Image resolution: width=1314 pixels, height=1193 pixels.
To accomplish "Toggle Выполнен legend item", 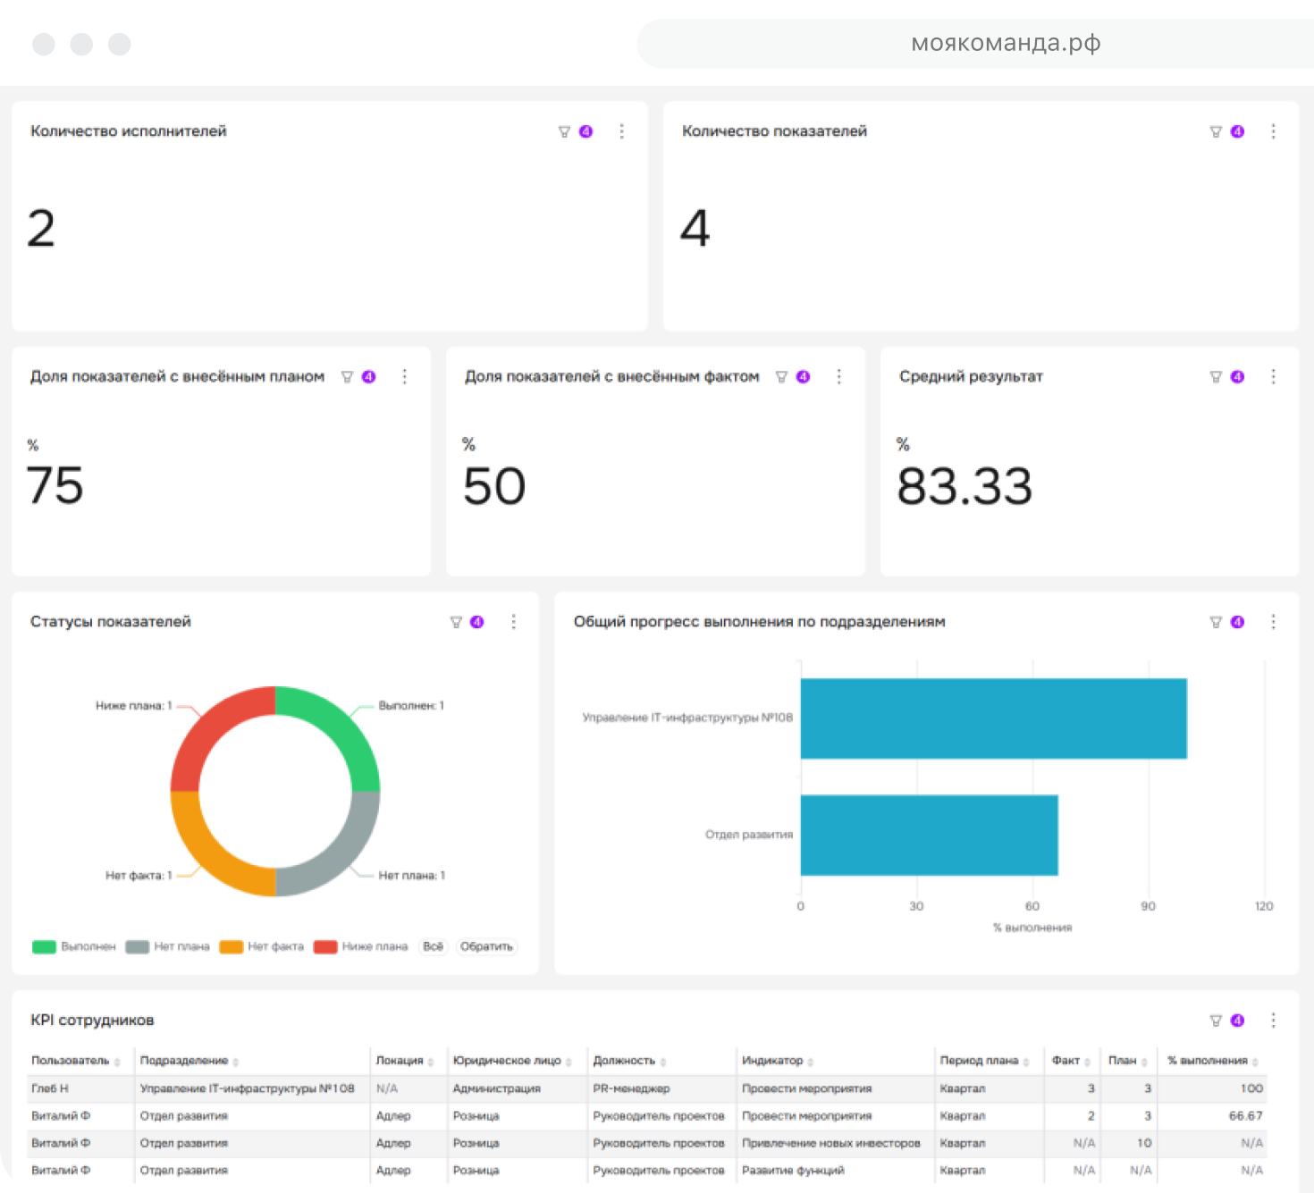I will (74, 946).
